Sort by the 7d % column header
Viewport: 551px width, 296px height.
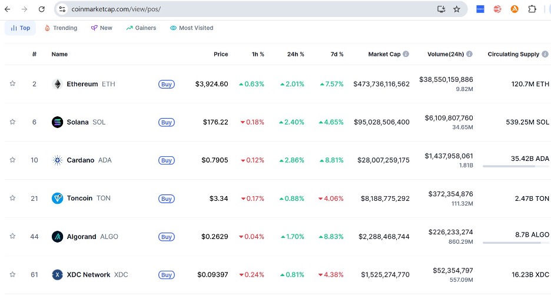337,54
